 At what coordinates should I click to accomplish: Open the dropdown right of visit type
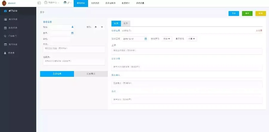(x=192, y=39)
